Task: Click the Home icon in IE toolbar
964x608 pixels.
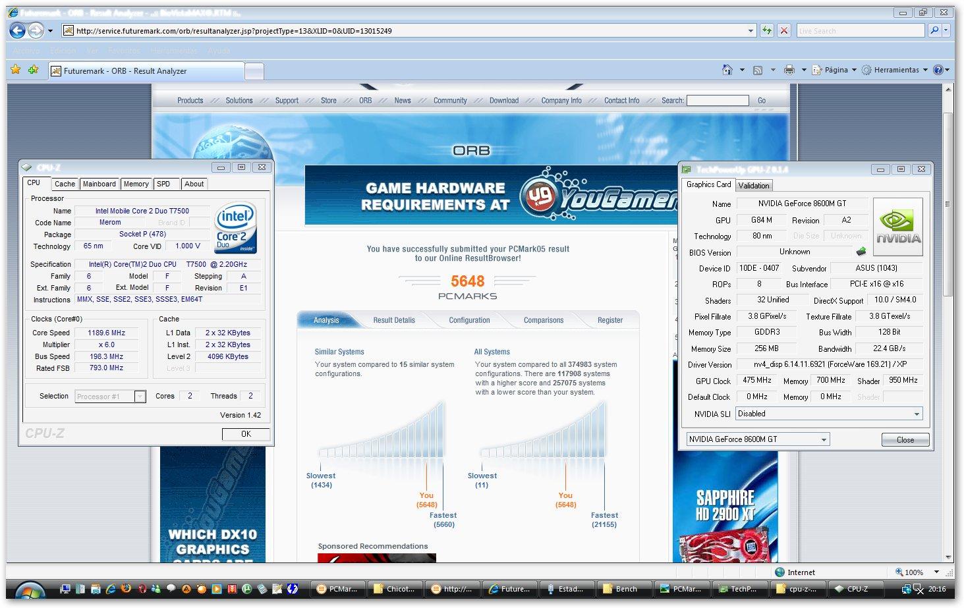Action: 727,70
